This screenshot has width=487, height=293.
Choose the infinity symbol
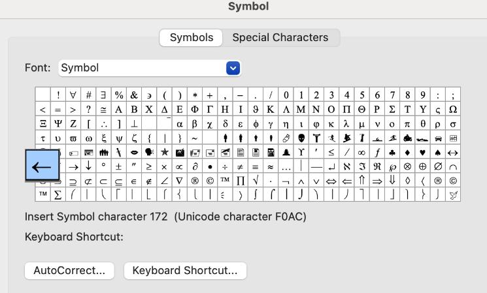tap(361, 152)
